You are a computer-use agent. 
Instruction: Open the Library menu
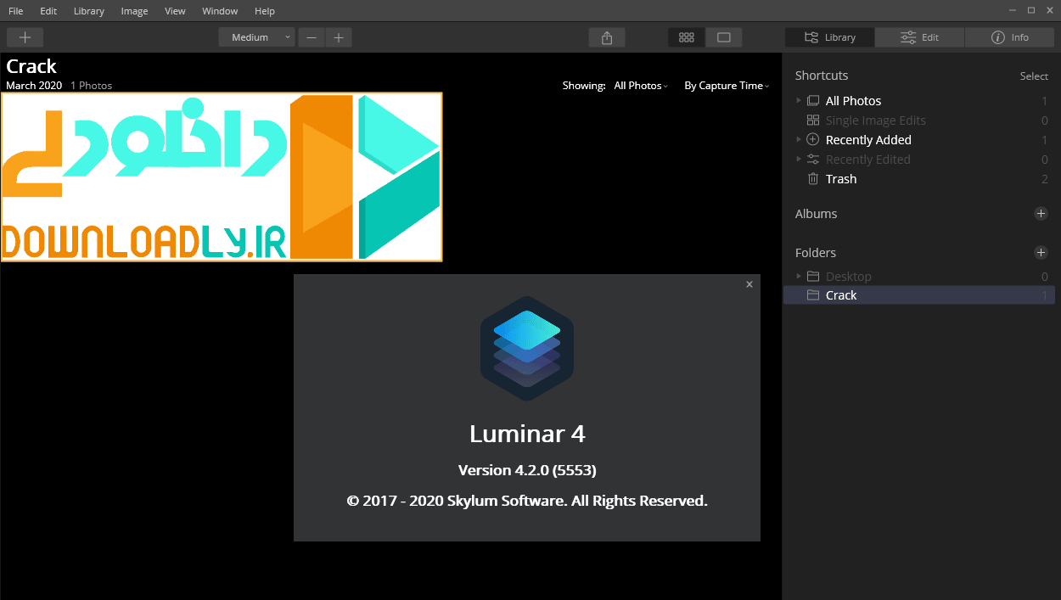coord(89,11)
